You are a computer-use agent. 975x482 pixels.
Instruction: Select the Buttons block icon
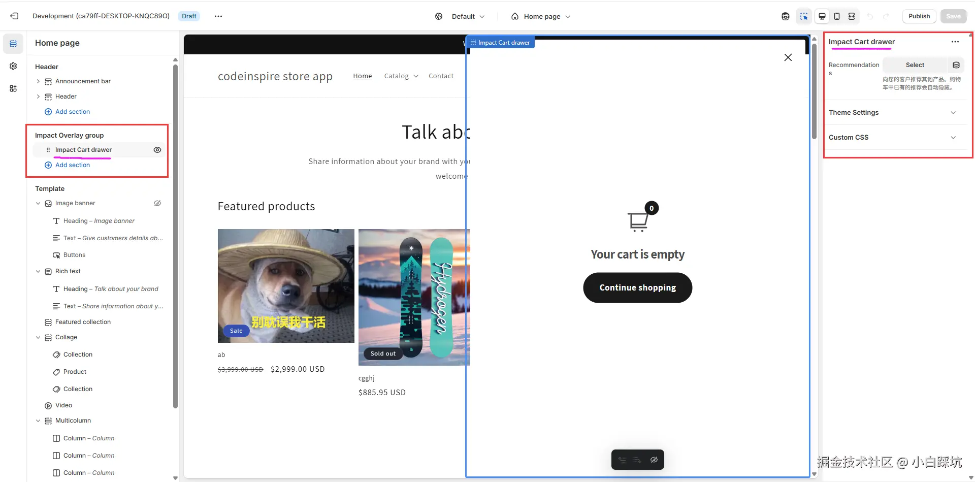(x=56, y=255)
